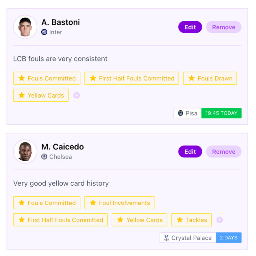Open the 2 DAYS fixture badge
Viewport: 256px width, 256px height.
(228, 238)
